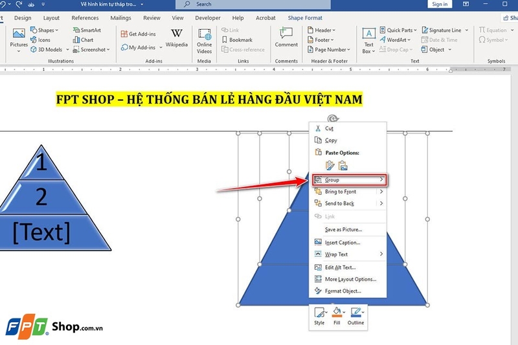Screen dimensions: 518x345
Task: Open the Help tab
Action: click(238, 18)
